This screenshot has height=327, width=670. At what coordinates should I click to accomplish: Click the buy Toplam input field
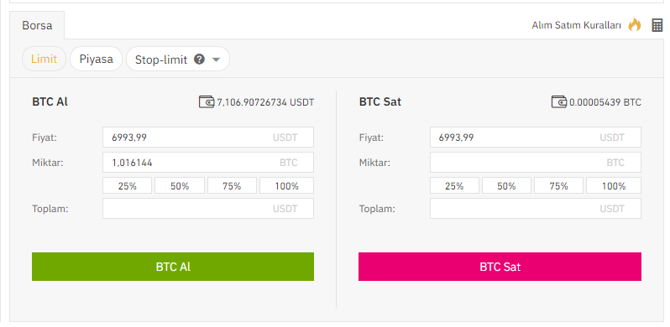click(208, 208)
